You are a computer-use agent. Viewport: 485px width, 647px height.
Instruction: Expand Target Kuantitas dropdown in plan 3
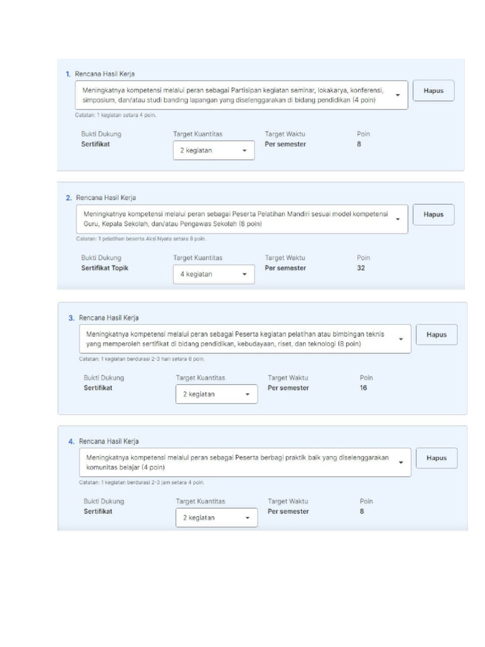216,394
